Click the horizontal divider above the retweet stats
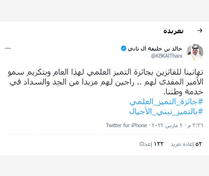The image size is (209, 176). pos(104,134)
